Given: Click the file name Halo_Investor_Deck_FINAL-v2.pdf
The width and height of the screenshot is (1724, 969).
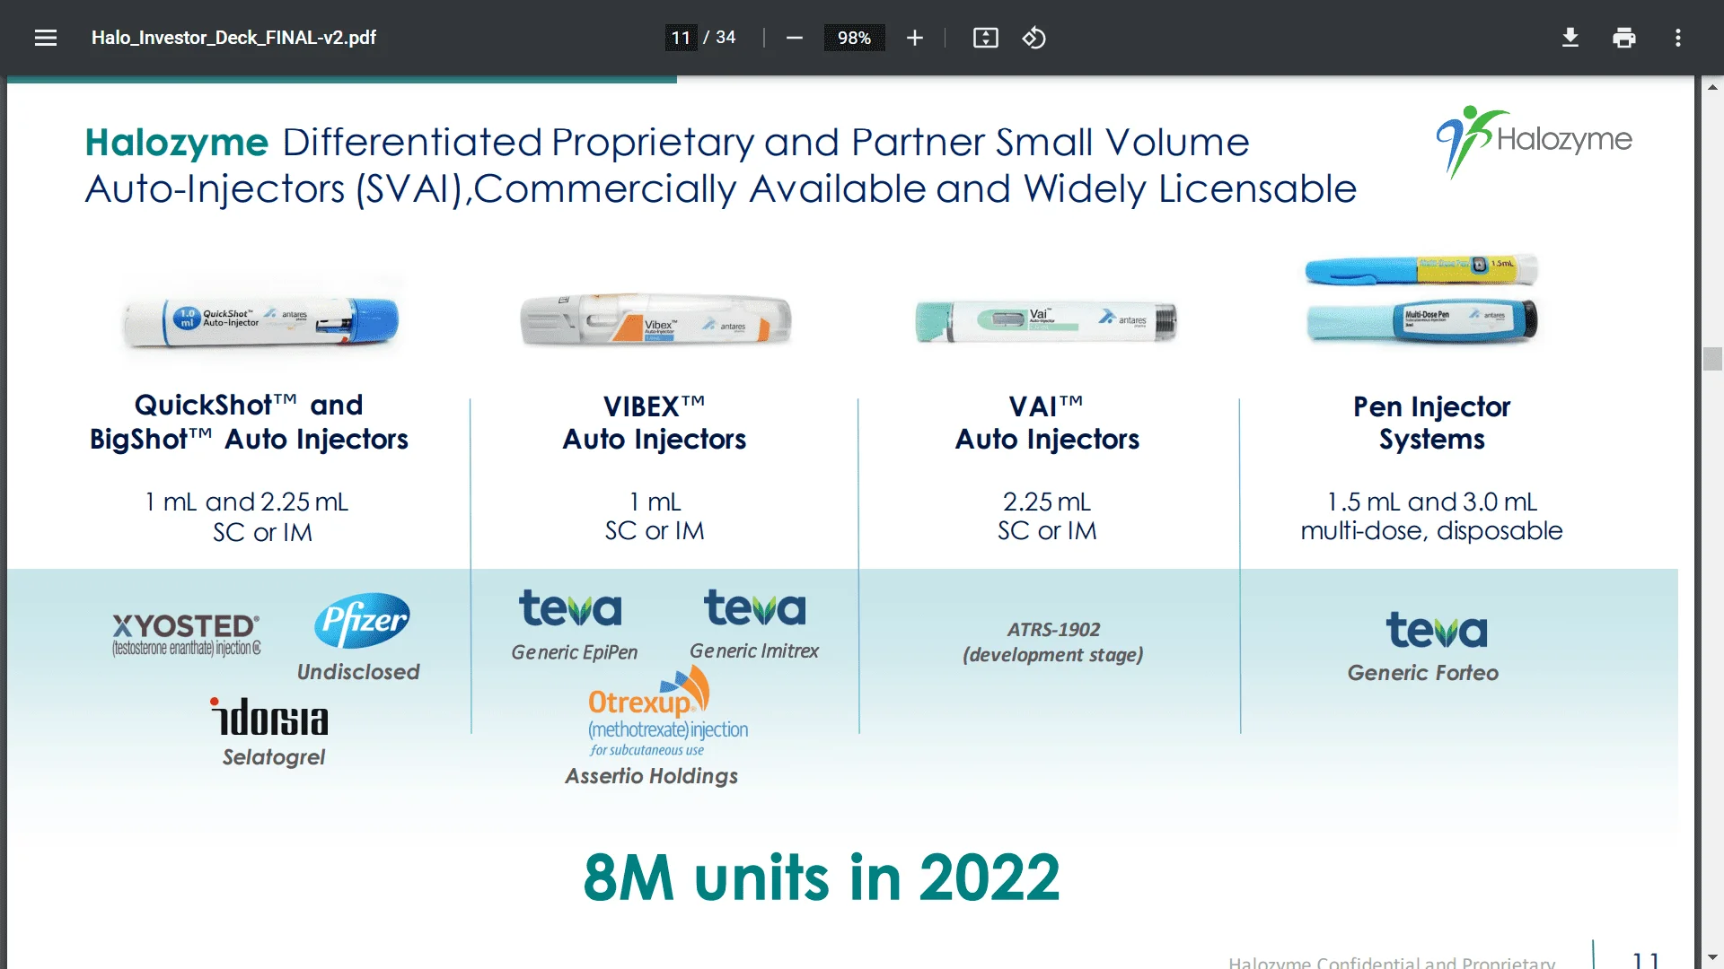Looking at the screenshot, I should point(233,38).
